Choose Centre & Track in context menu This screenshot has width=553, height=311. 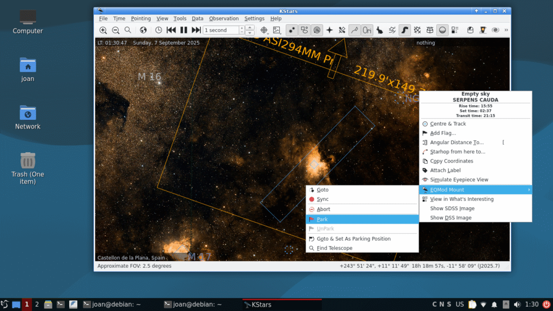448,124
